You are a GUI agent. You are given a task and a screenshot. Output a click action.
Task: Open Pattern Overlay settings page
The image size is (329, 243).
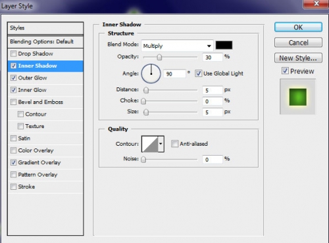[38, 175]
